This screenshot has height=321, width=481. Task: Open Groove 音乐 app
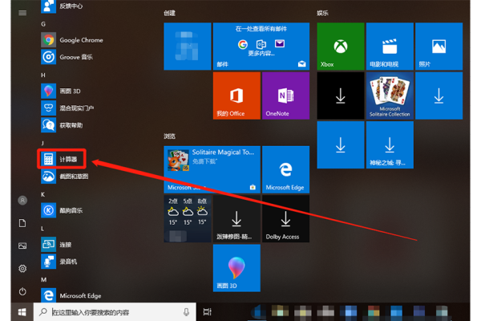(x=67, y=57)
